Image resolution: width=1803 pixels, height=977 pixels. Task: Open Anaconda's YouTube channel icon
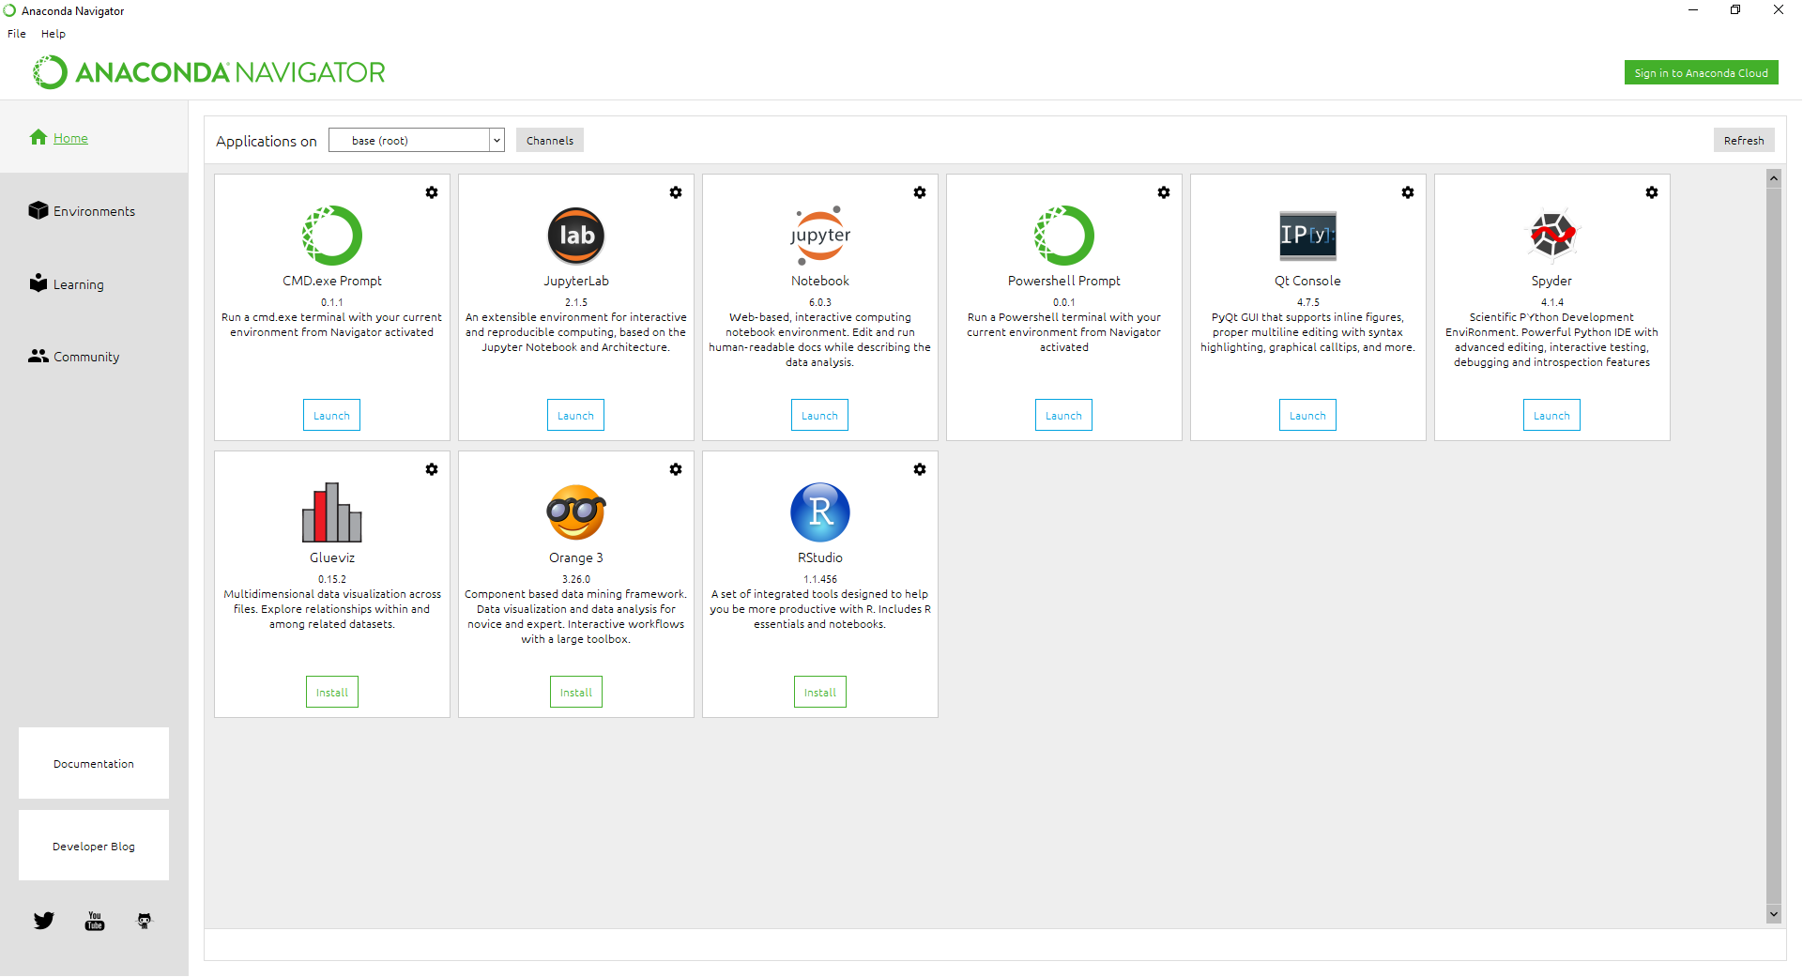click(x=95, y=921)
